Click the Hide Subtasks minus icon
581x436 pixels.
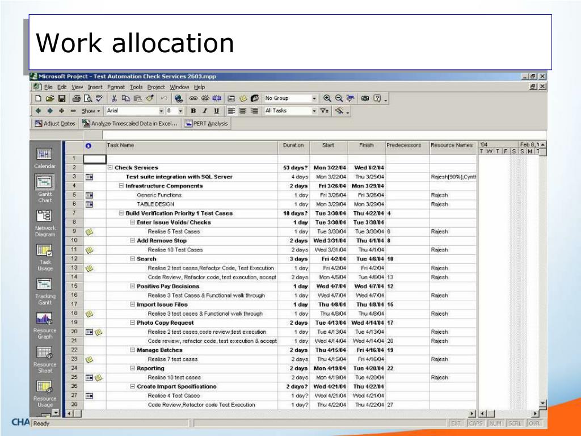click(73, 111)
